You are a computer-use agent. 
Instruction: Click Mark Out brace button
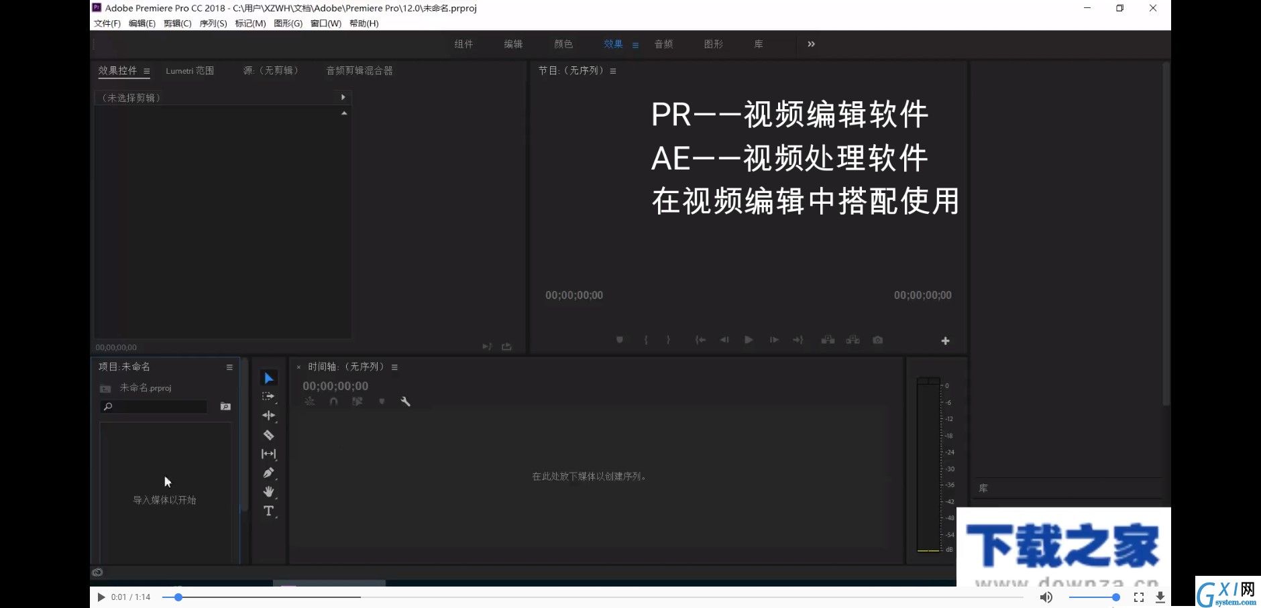click(x=668, y=340)
